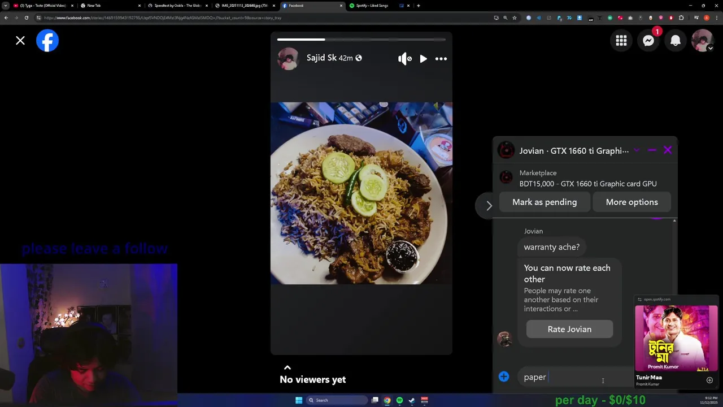Click Sajid Sk's profile picture in the story
Image resolution: width=723 pixels, height=407 pixels.
click(288, 59)
